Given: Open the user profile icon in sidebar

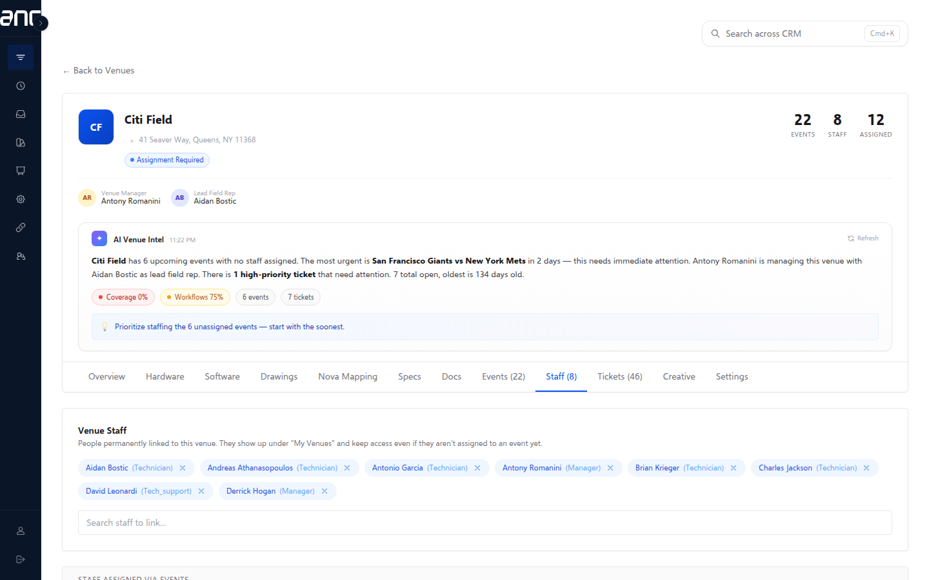Looking at the screenshot, I should coord(21,531).
